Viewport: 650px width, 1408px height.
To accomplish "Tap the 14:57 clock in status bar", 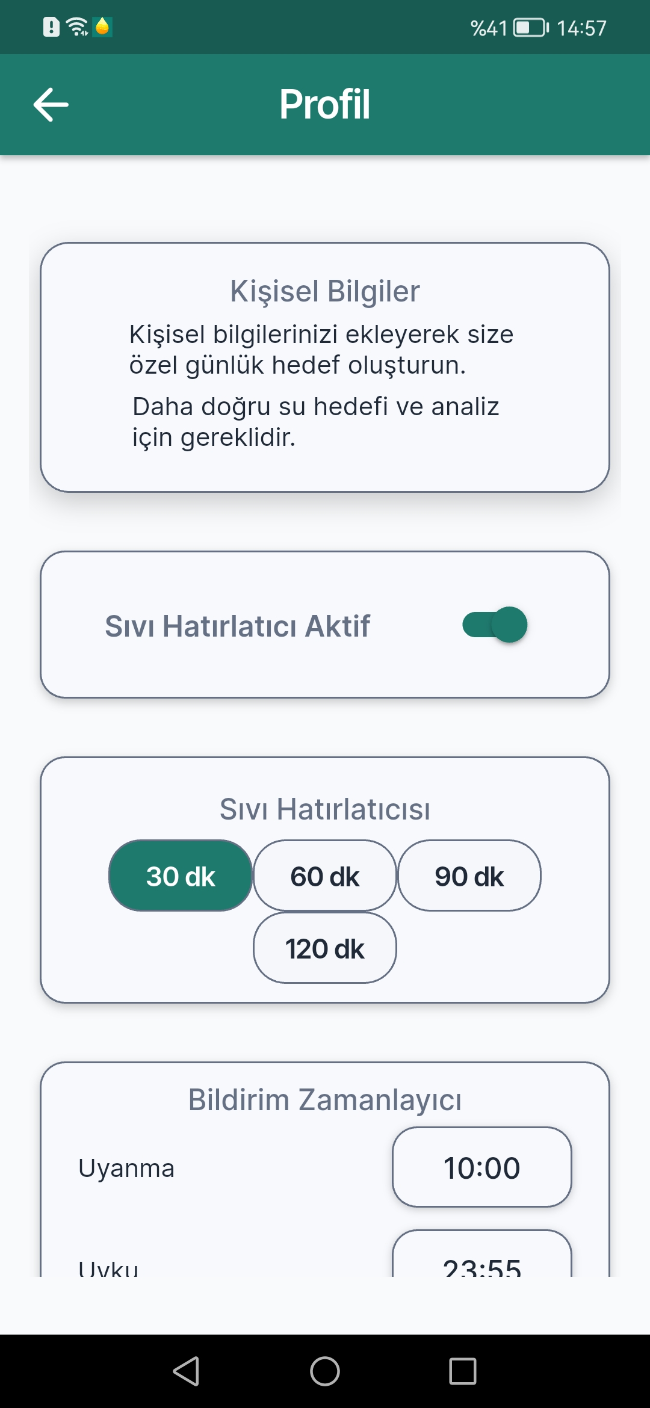I will coord(581,28).
